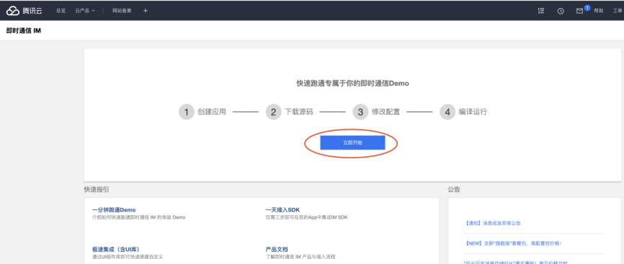Select step 3 修改配置
This screenshot has height=264, width=624.
click(376, 112)
